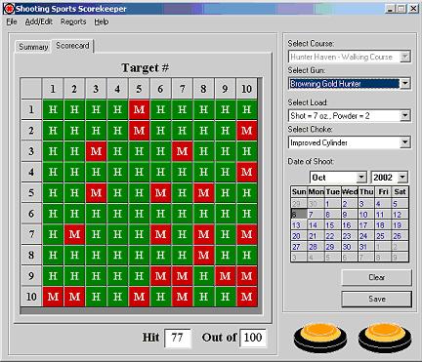422x362 pixels.
Task: Click the red app icon in title bar
Action: (9, 9)
